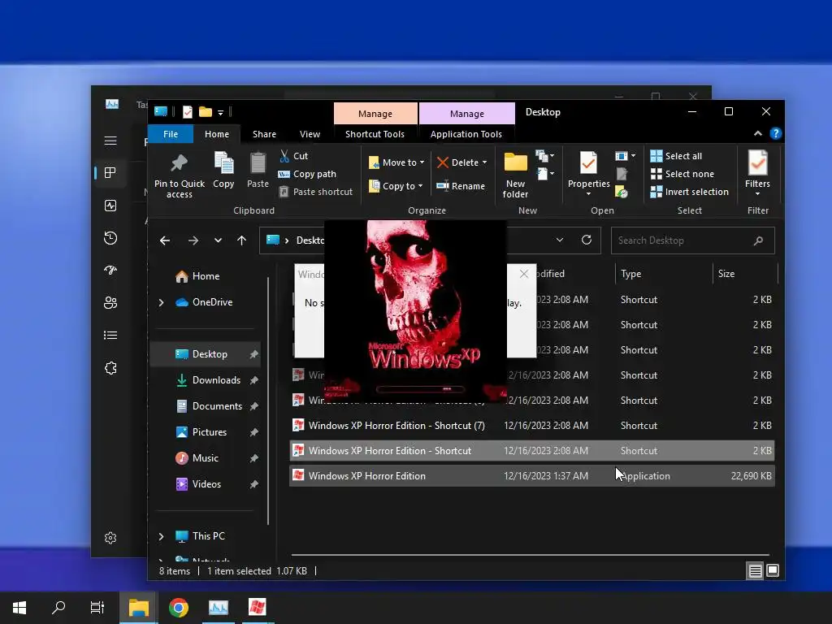The image size is (832, 624).
Task: Open Task Manager Users page icon
Action: pyautogui.click(x=110, y=302)
